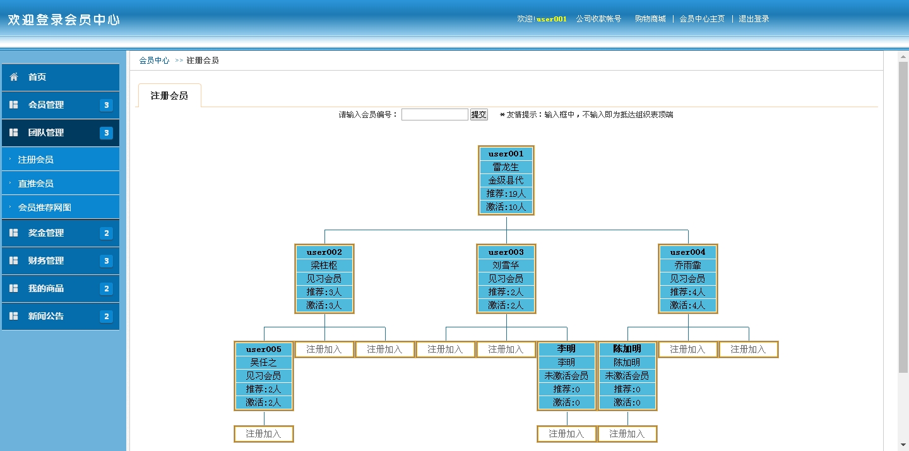This screenshot has width=909, height=451.
Task: Open the user001 node in the chart
Action: [506, 154]
